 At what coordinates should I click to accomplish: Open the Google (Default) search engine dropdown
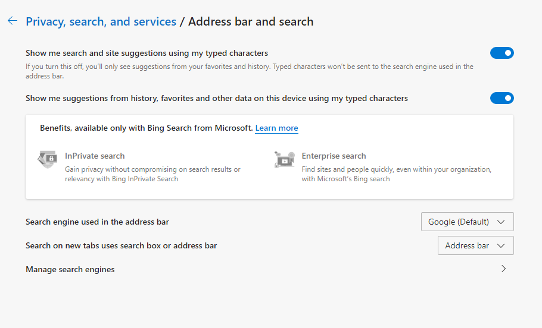click(x=467, y=222)
